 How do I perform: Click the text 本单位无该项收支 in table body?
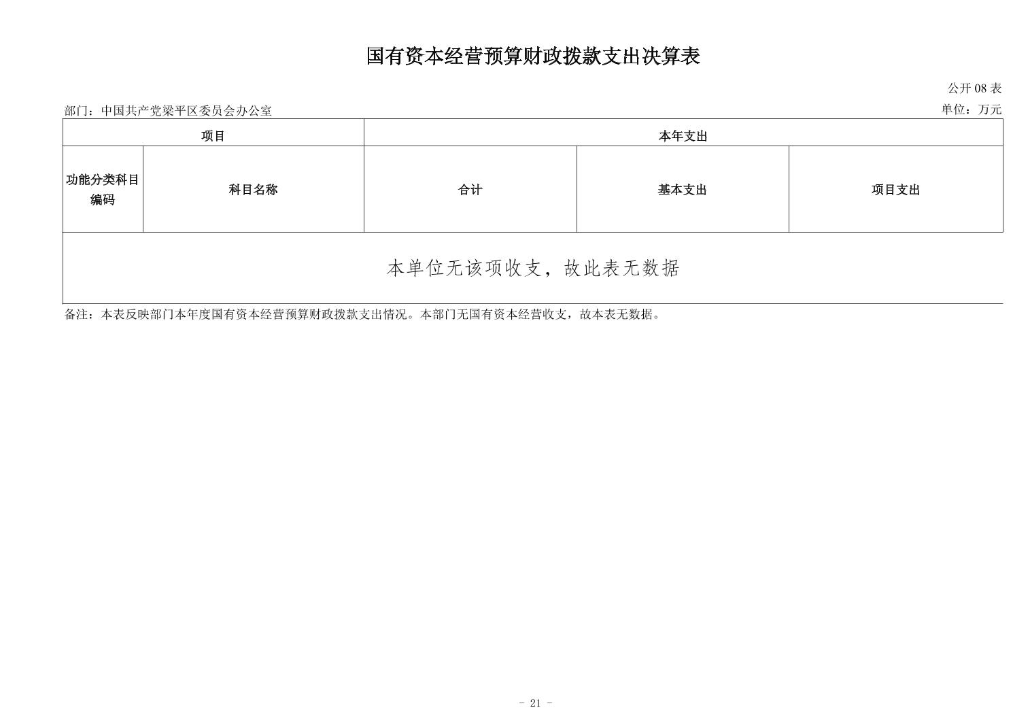(x=464, y=269)
